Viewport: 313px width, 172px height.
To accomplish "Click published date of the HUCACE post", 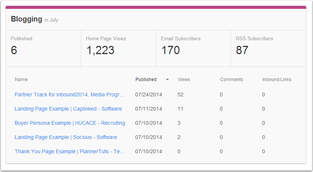I will (148, 123).
